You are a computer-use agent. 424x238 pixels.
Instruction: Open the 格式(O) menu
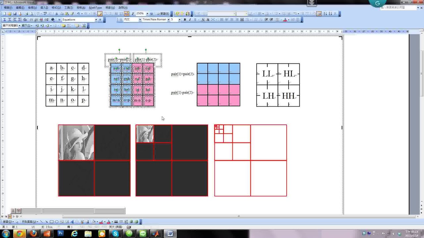pyautogui.click(x=56, y=8)
